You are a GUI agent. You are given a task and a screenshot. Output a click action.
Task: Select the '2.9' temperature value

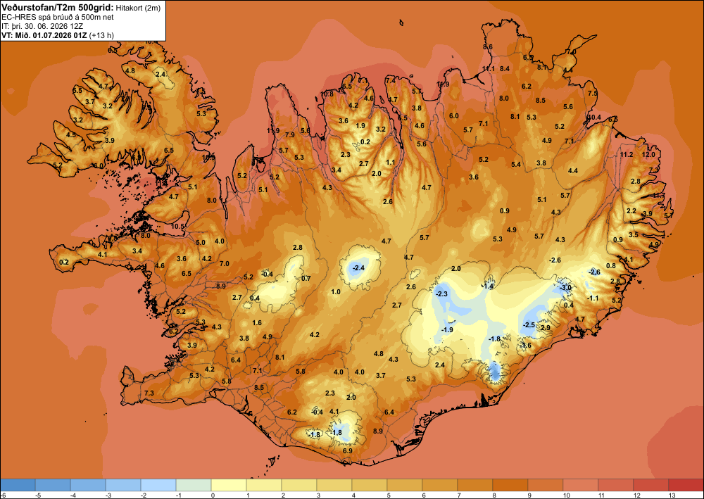546,327
